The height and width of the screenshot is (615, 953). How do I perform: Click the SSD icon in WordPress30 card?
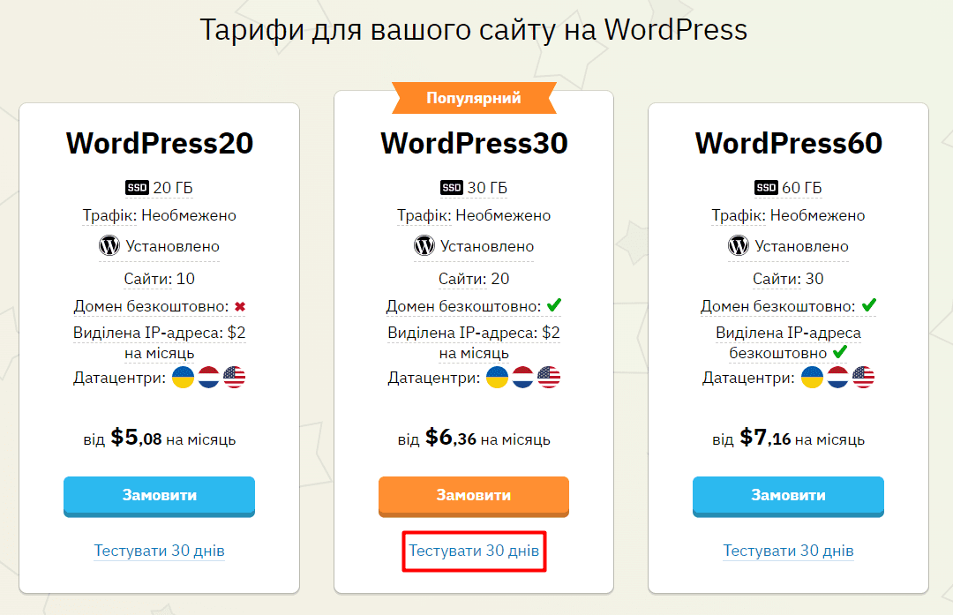[452, 188]
